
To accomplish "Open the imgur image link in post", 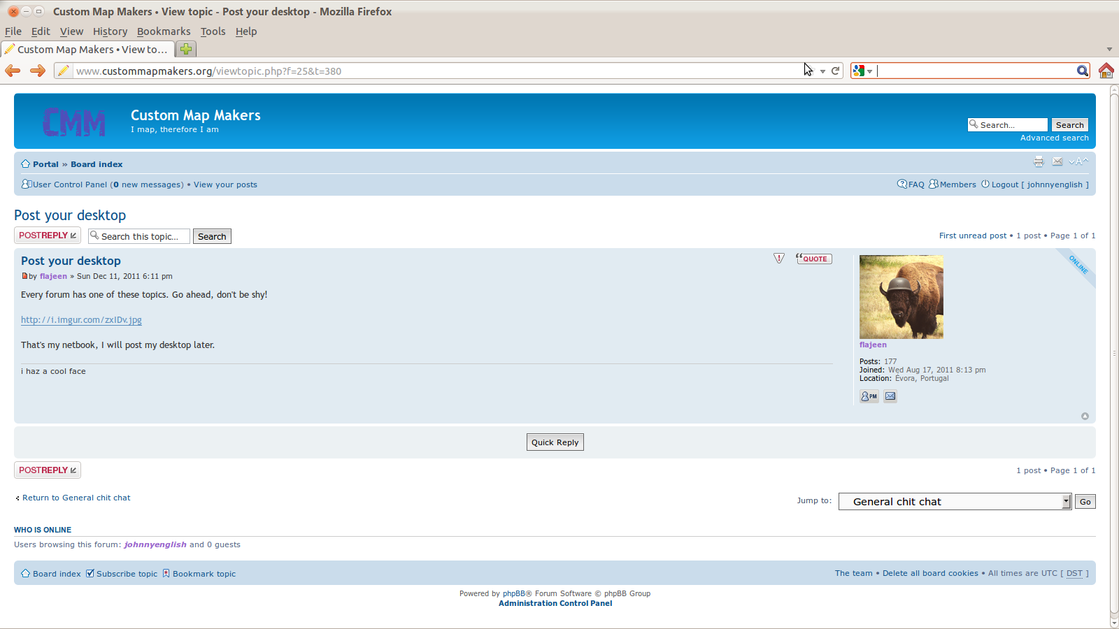I will point(81,320).
